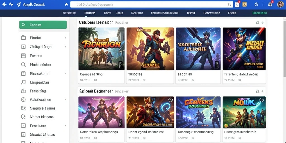Click the green Cenaga search button
This screenshot has height=143, width=286.
pyautogui.click(x=43, y=25)
